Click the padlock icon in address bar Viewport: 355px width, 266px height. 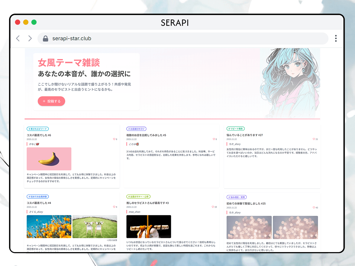46,38
